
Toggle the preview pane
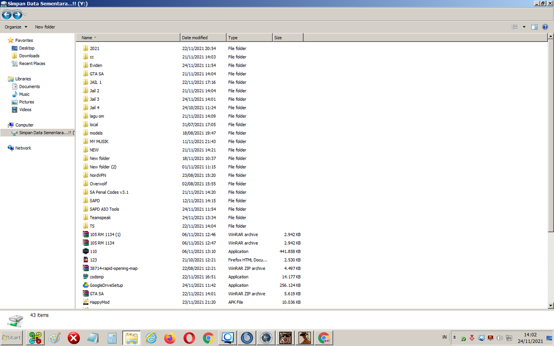pos(535,27)
